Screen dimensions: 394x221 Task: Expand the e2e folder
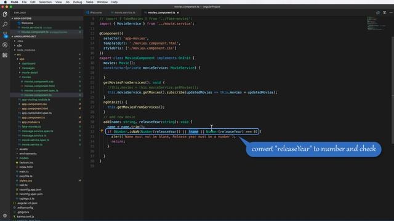pos(19,45)
